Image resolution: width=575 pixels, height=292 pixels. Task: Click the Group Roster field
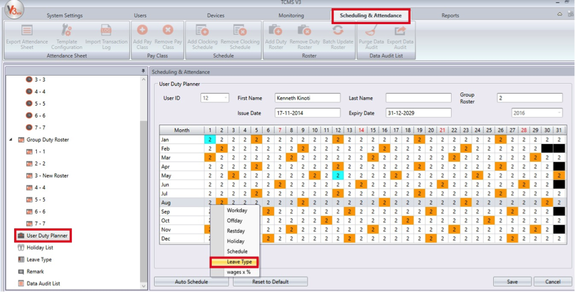point(529,98)
